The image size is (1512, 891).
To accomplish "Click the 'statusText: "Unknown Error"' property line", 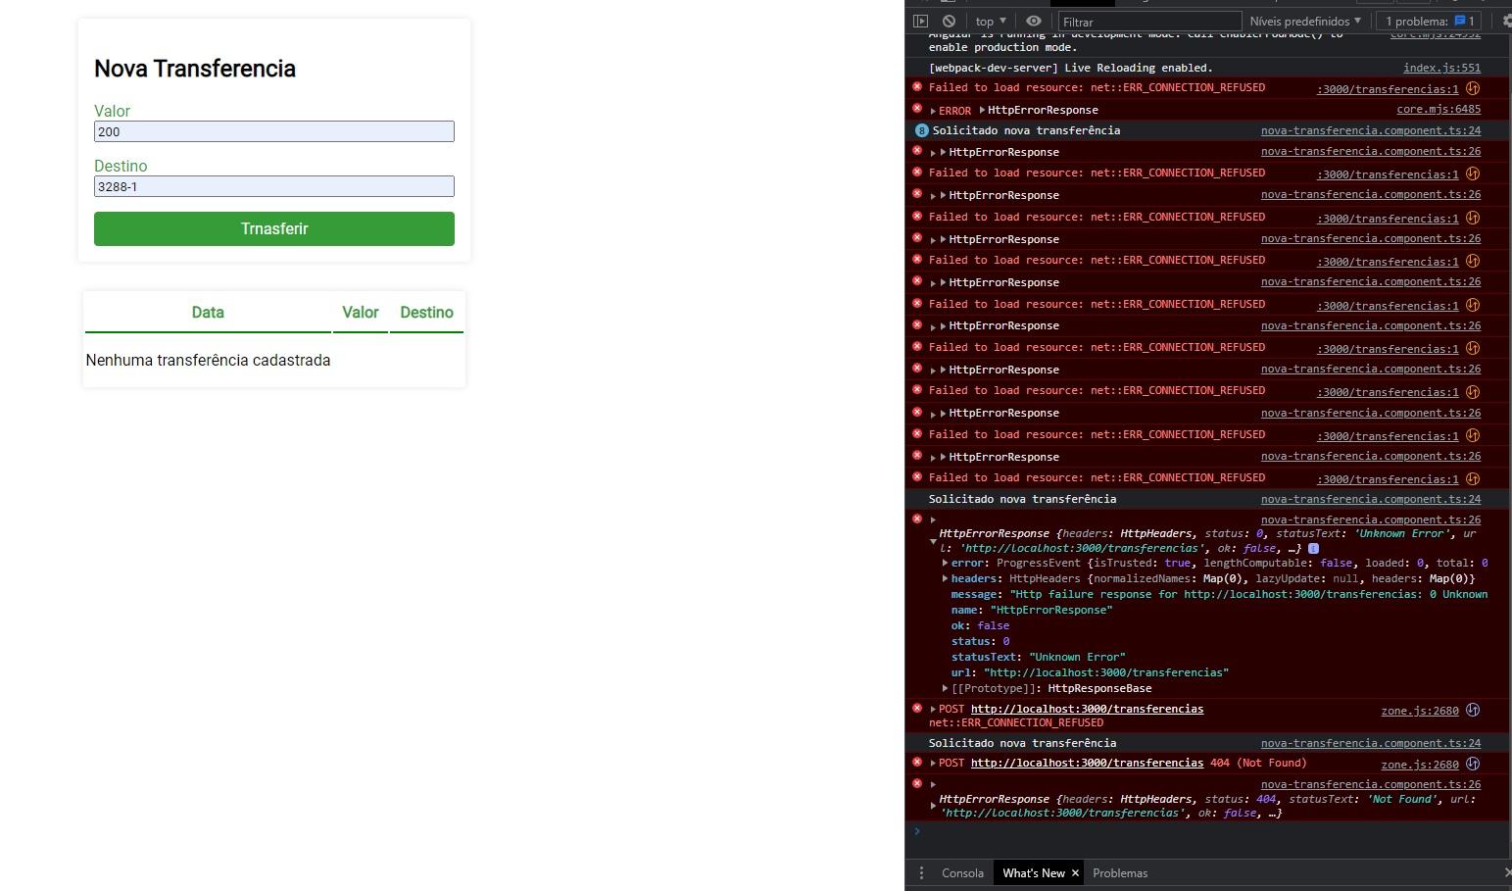I will click(1038, 657).
